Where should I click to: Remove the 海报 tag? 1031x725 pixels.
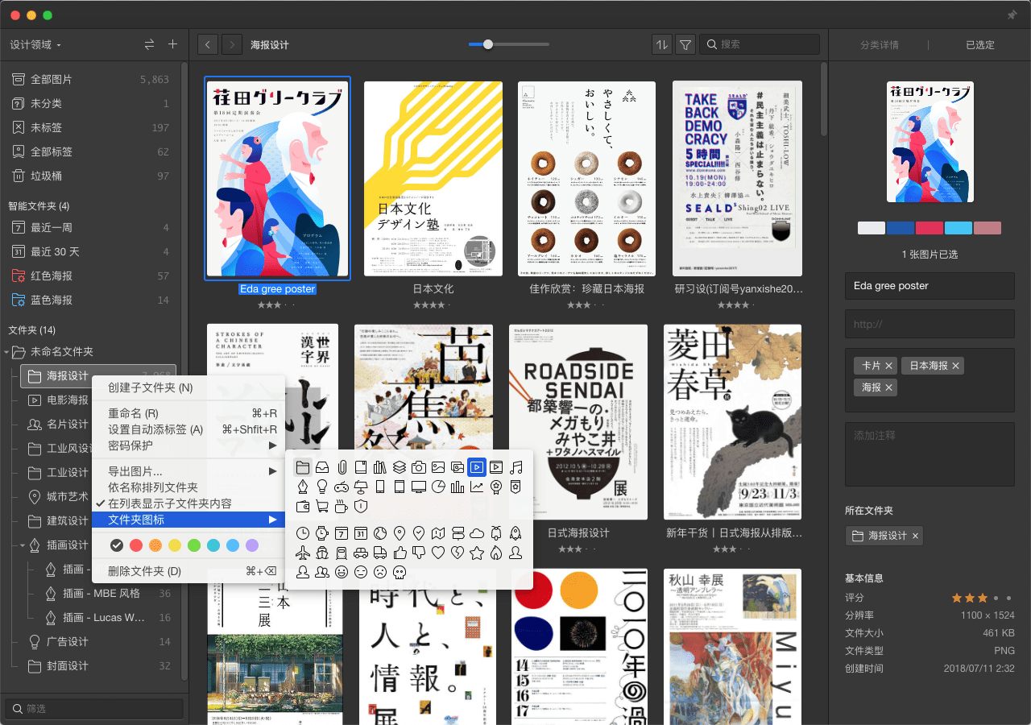888,387
